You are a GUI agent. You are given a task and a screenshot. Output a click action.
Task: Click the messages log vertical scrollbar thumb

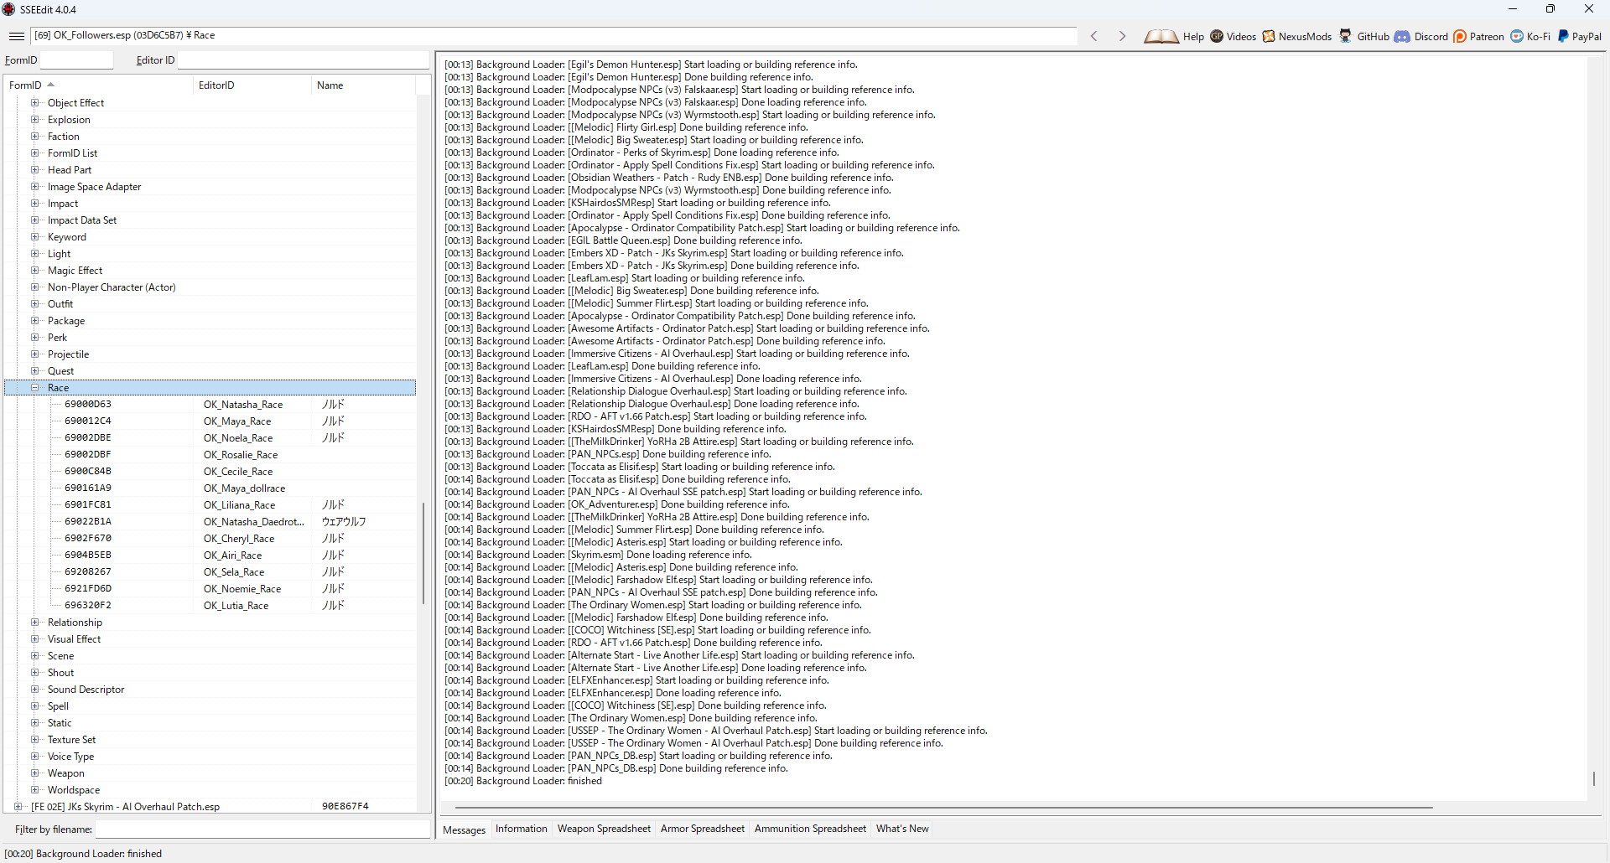click(x=1593, y=779)
